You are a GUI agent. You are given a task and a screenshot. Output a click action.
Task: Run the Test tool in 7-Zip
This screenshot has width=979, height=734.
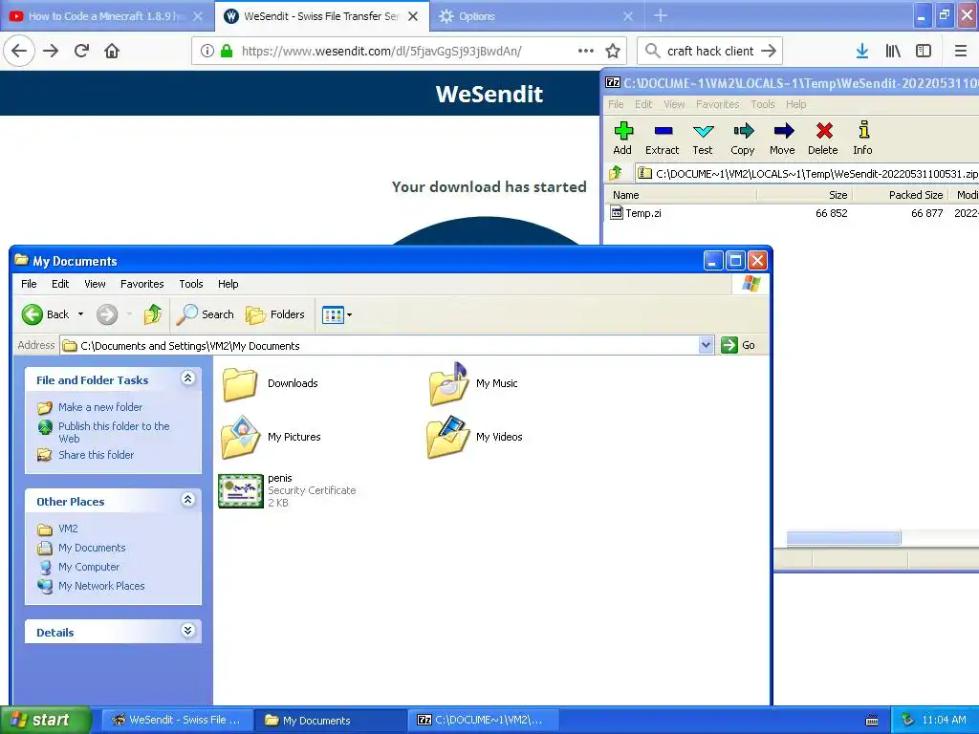coord(703,138)
